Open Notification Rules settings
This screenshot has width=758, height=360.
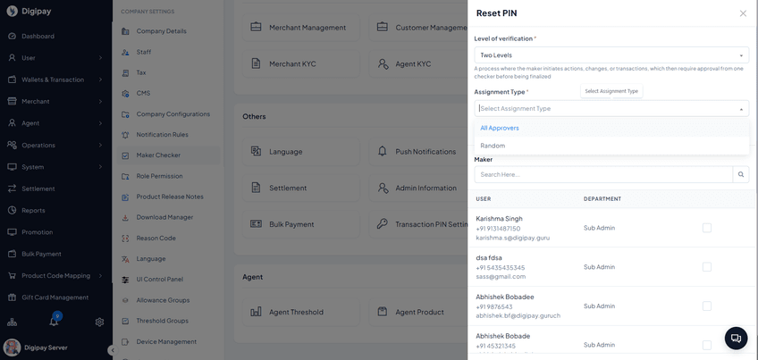pyautogui.click(x=168, y=135)
